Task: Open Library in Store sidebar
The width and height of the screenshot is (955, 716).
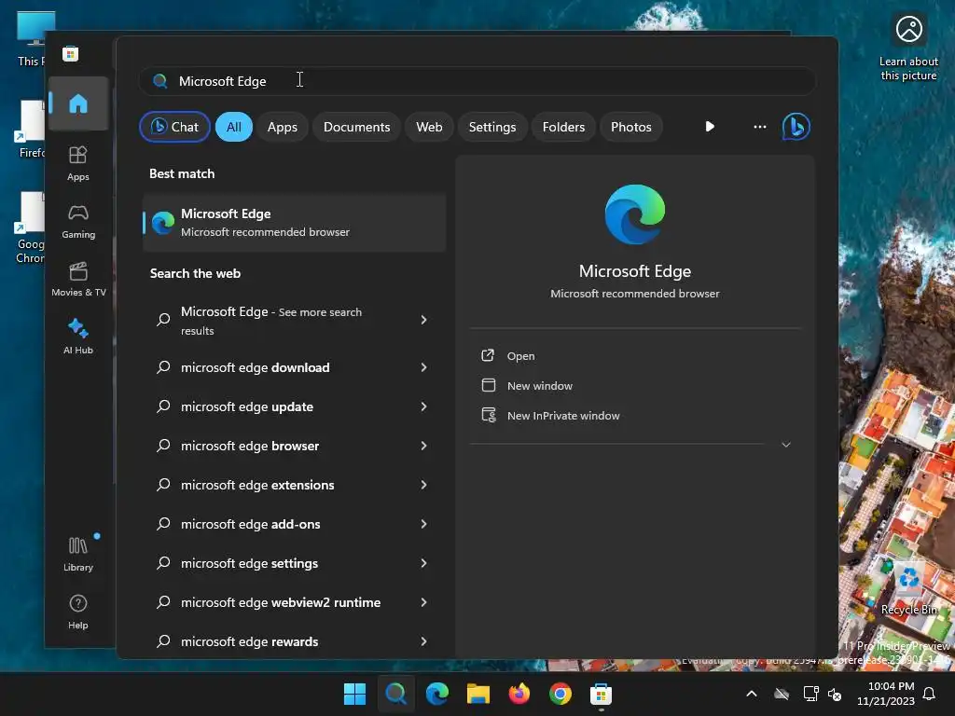Action: (x=78, y=554)
